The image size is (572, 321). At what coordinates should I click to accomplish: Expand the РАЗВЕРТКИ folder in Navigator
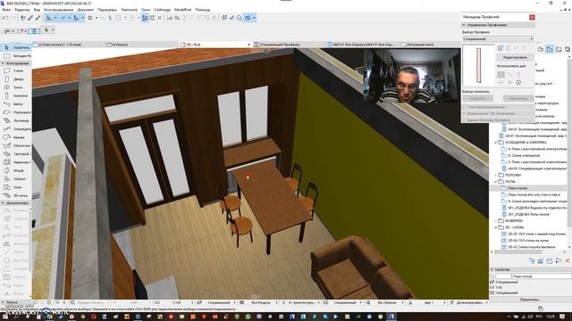pos(496,221)
